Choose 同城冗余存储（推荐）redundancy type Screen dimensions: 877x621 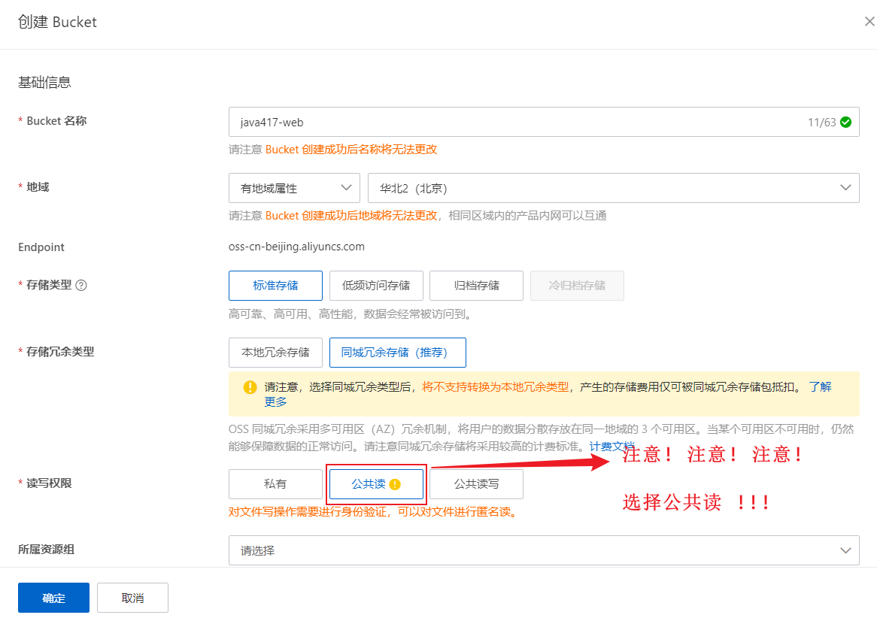[398, 353]
